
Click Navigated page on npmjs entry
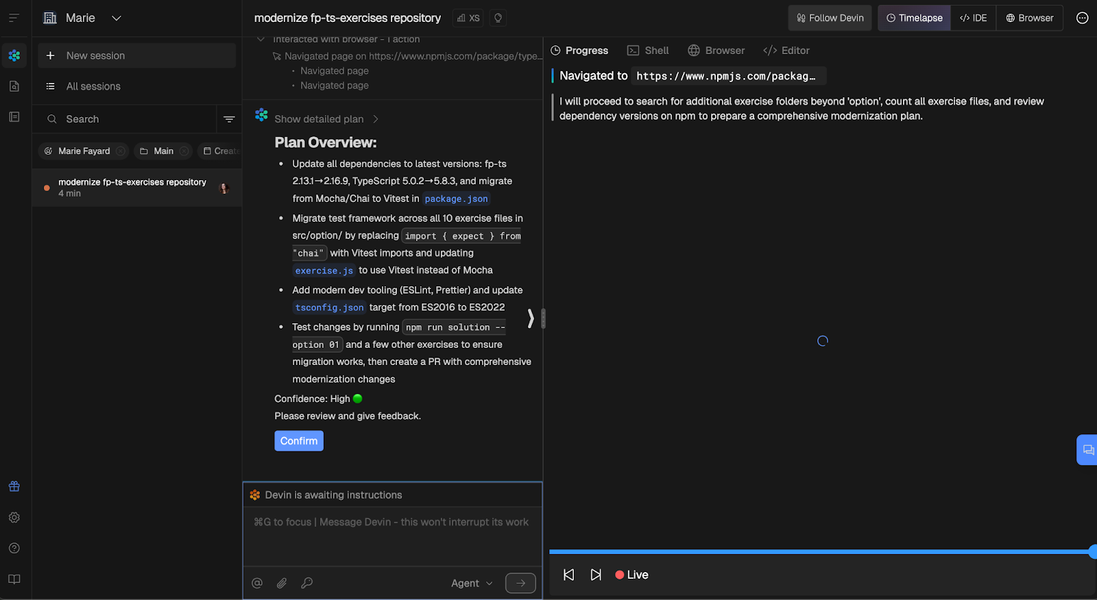pos(409,56)
